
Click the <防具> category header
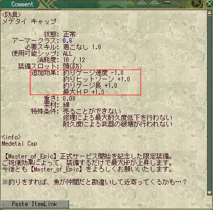point(12,15)
